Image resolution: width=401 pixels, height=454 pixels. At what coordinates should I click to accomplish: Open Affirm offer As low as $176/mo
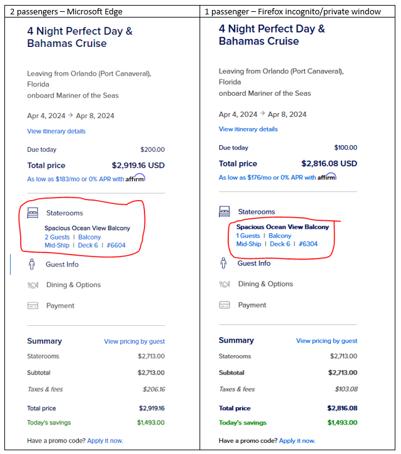click(x=278, y=177)
